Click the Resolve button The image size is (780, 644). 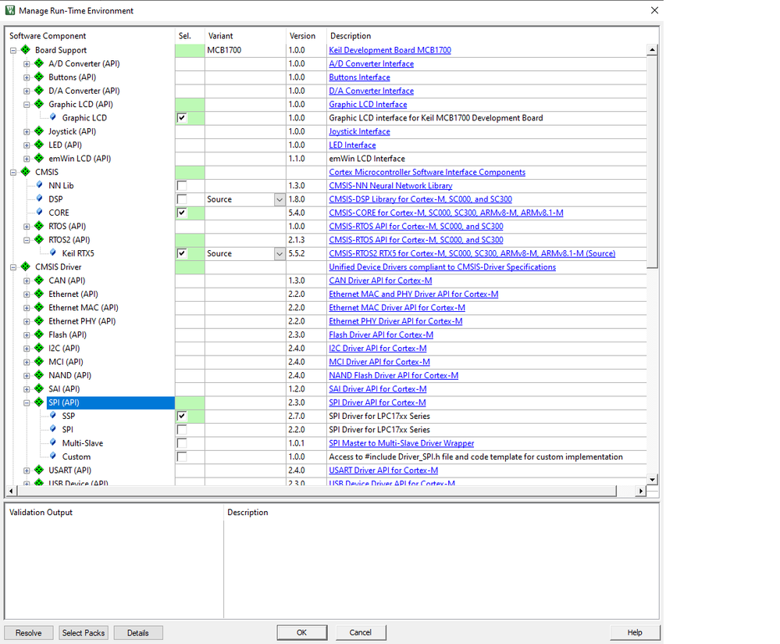29,632
